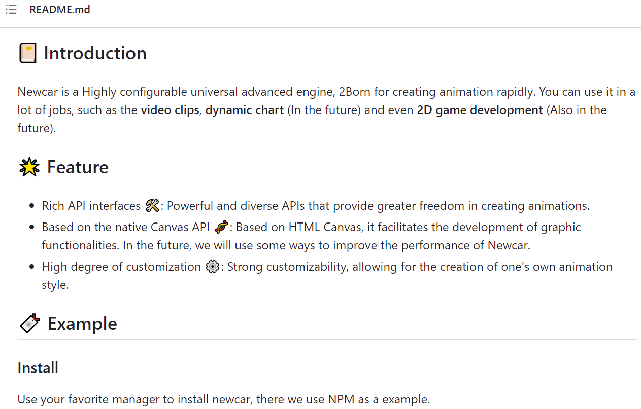Click the bold text dynamic chart

tap(245, 110)
